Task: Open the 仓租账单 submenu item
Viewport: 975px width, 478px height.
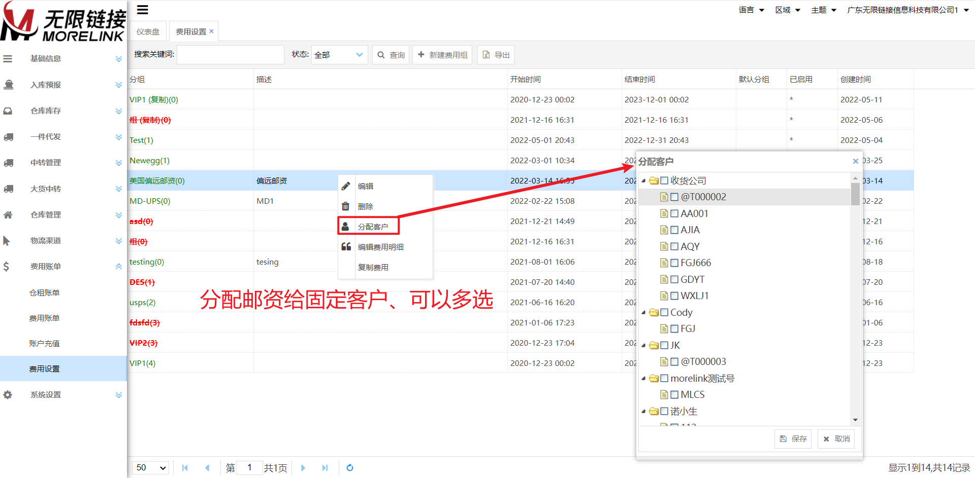Action: [63, 292]
